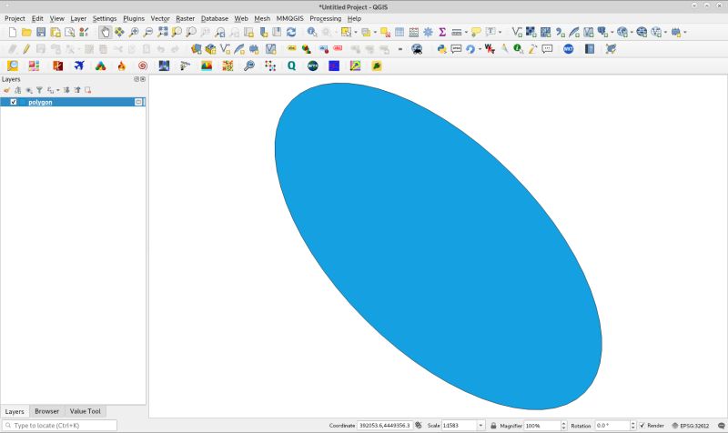Screen dimensions: 728x433
Task: Open Data Source Manager icon
Action: pos(196,49)
